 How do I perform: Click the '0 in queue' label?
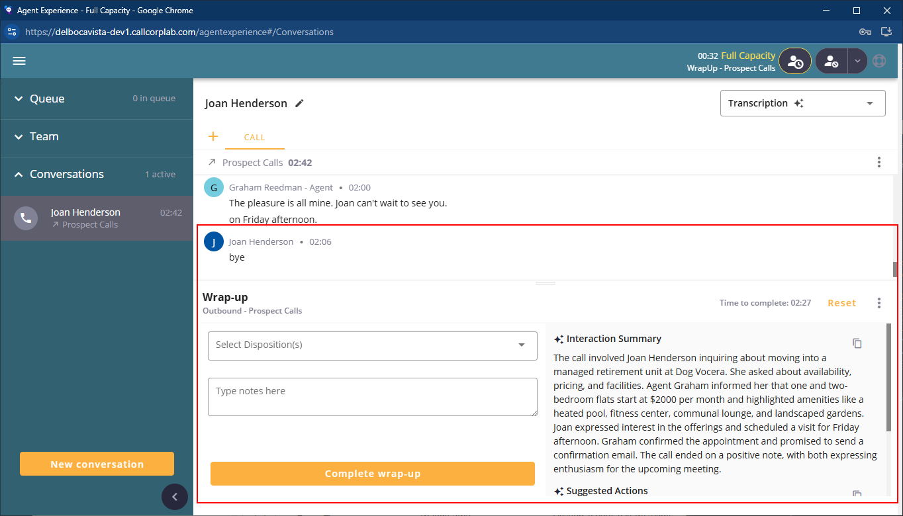pyautogui.click(x=154, y=99)
